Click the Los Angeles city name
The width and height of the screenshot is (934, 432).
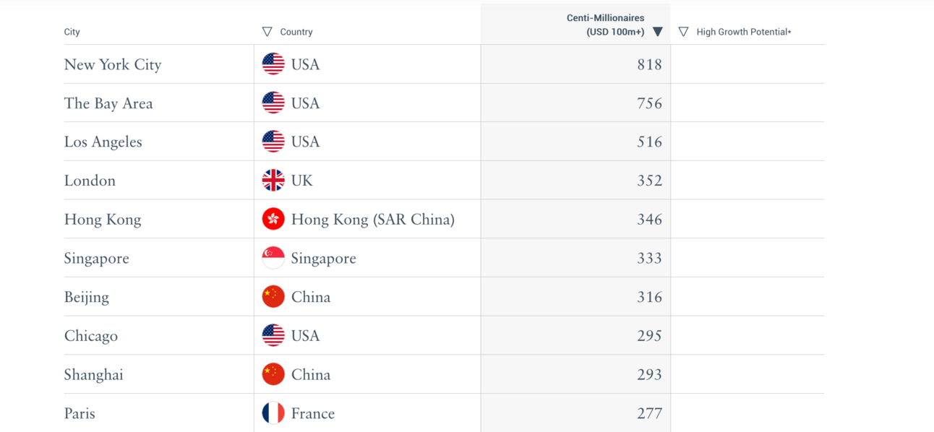103,142
